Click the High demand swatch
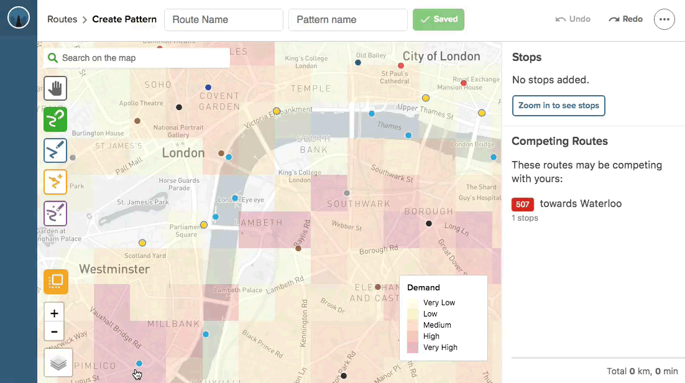The width and height of the screenshot is (685, 383). coord(412,336)
